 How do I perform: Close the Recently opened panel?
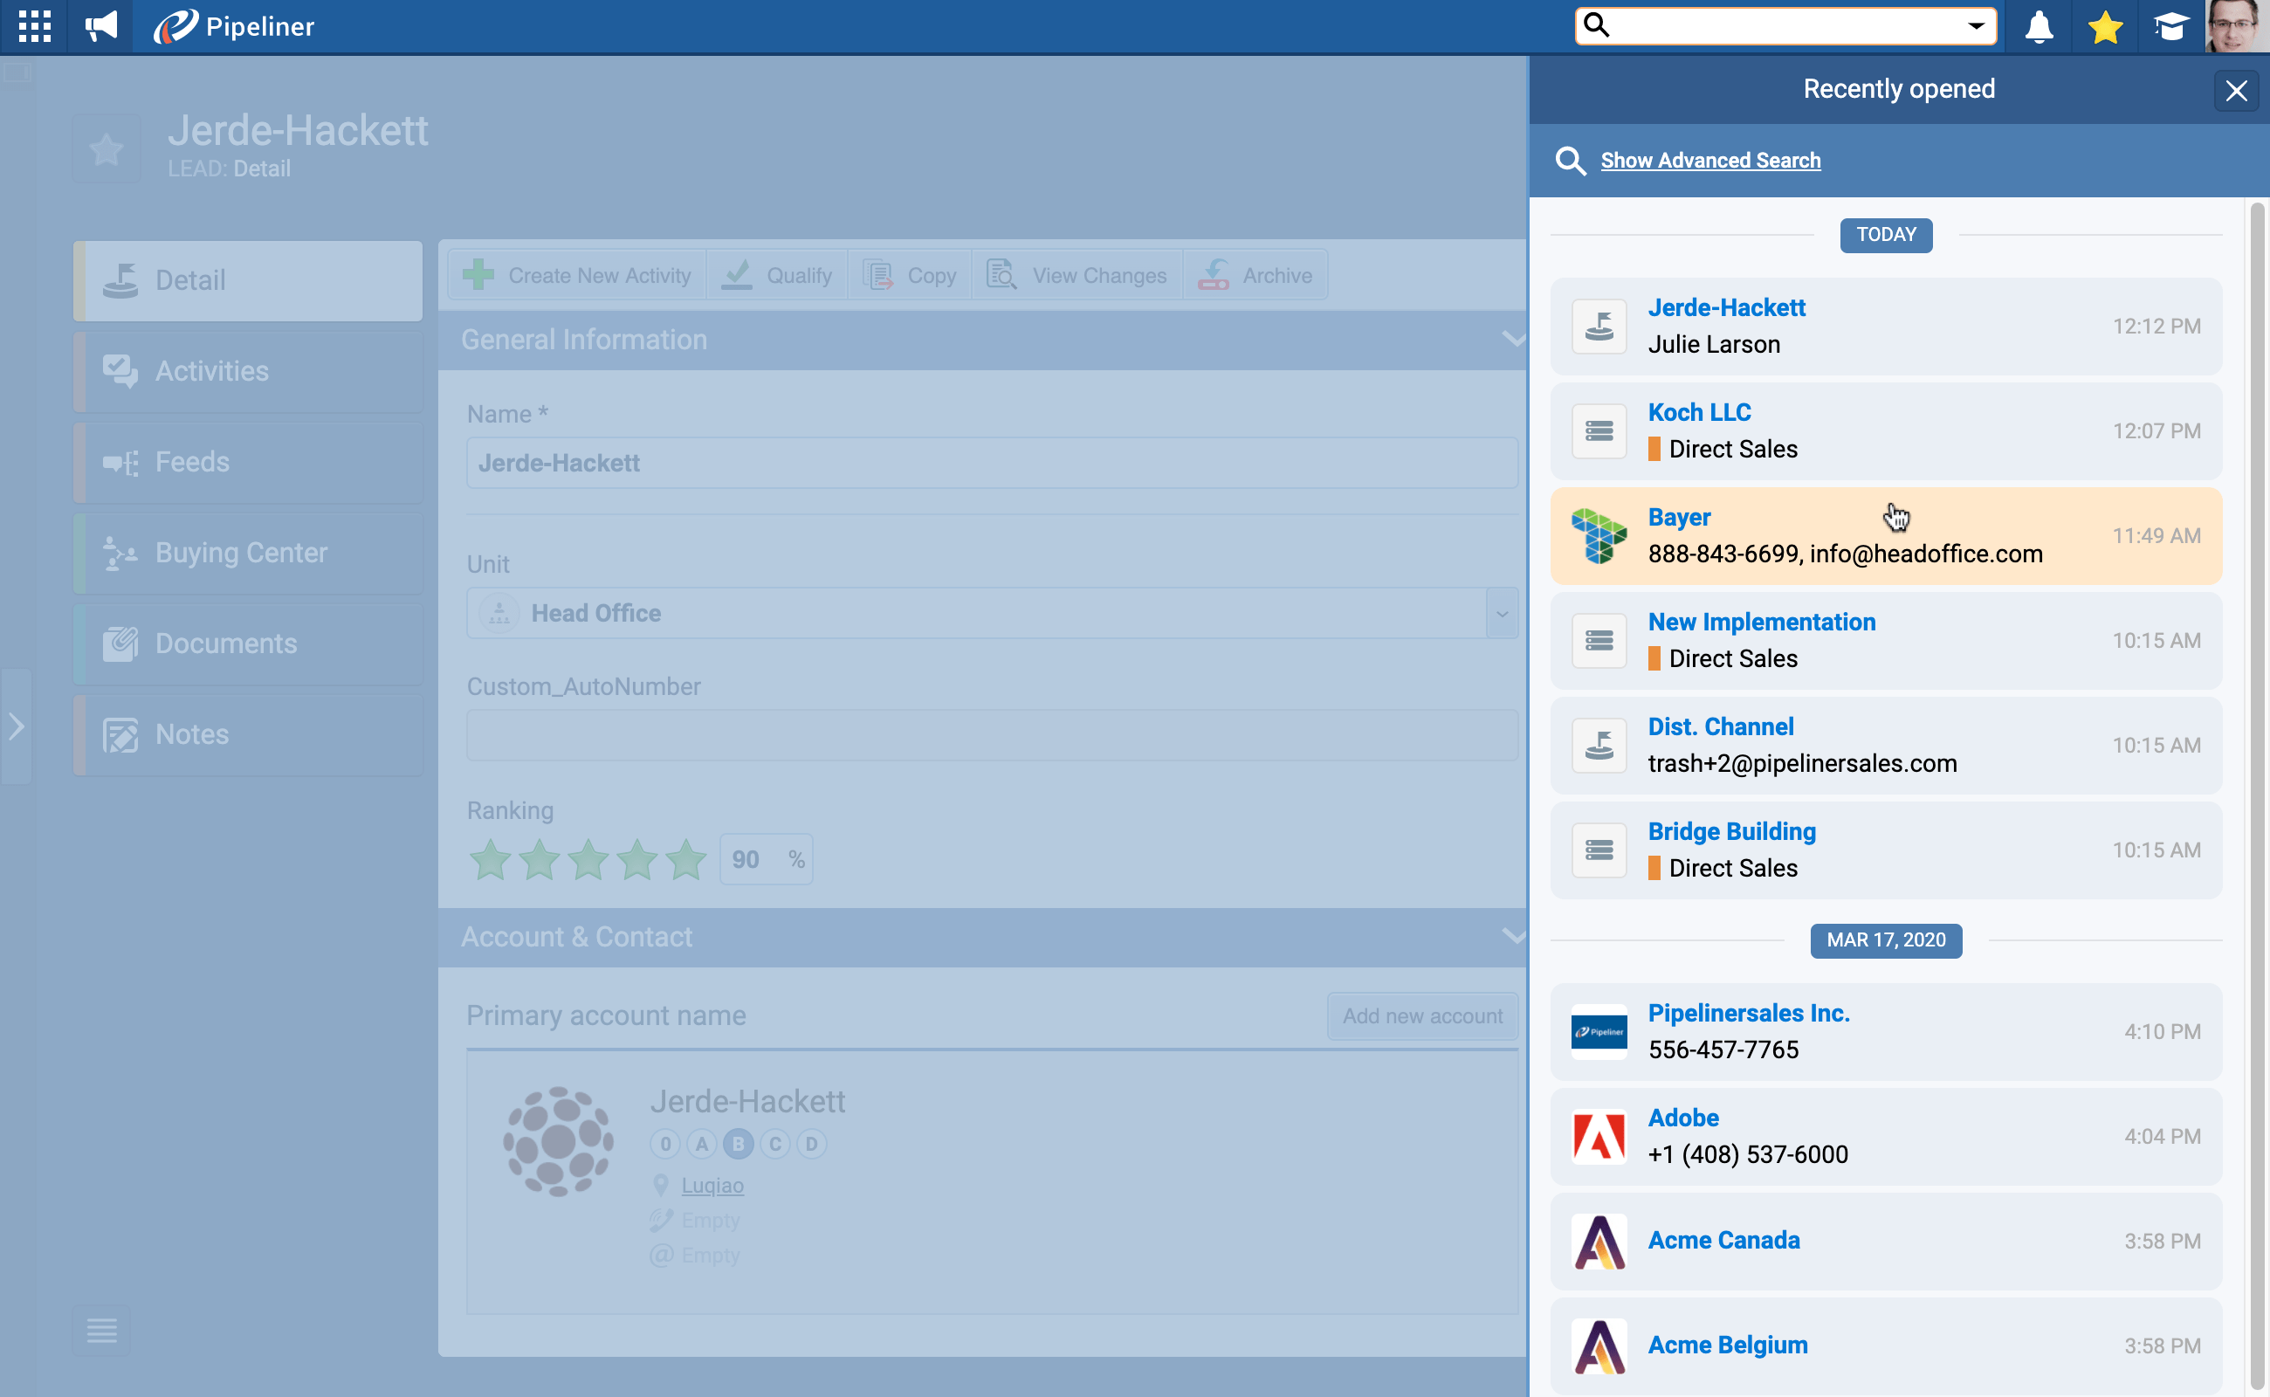pyautogui.click(x=2235, y=91)
